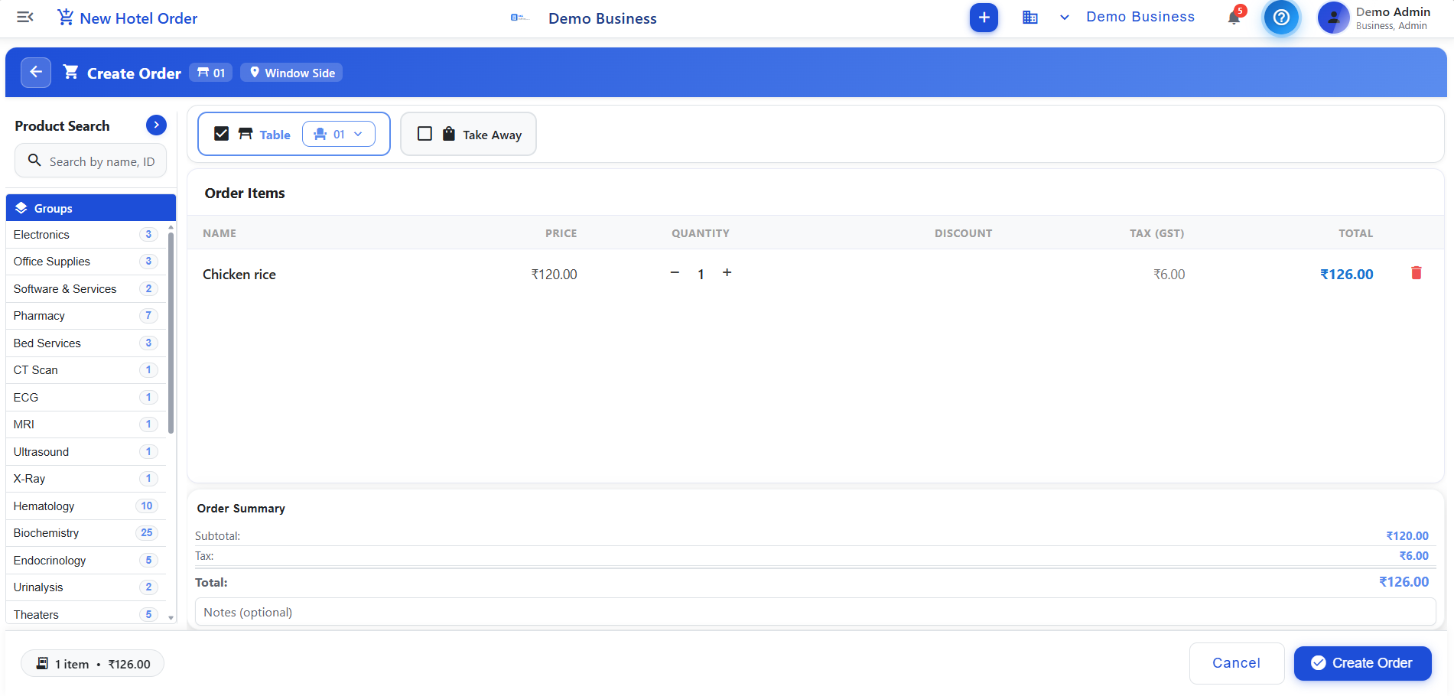Viewport: 1454px width, 696px height.
Task: Select the Ultrasound group
Action: 86,452
